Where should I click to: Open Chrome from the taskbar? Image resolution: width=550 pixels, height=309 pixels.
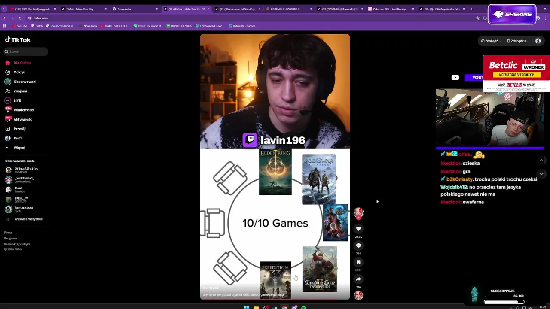click(284, 307)
